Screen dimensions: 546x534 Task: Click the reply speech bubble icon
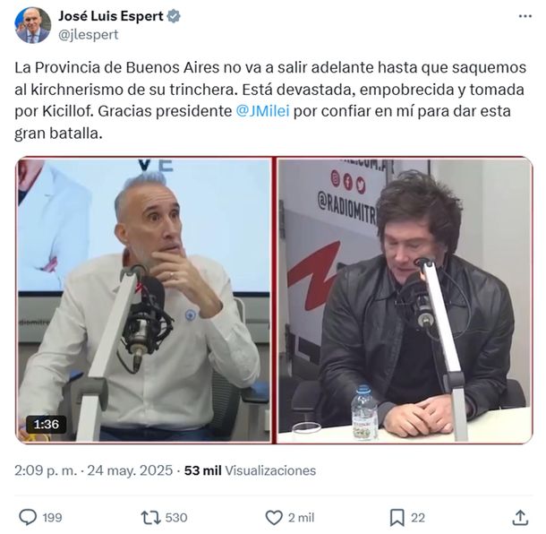pos(28,517)
